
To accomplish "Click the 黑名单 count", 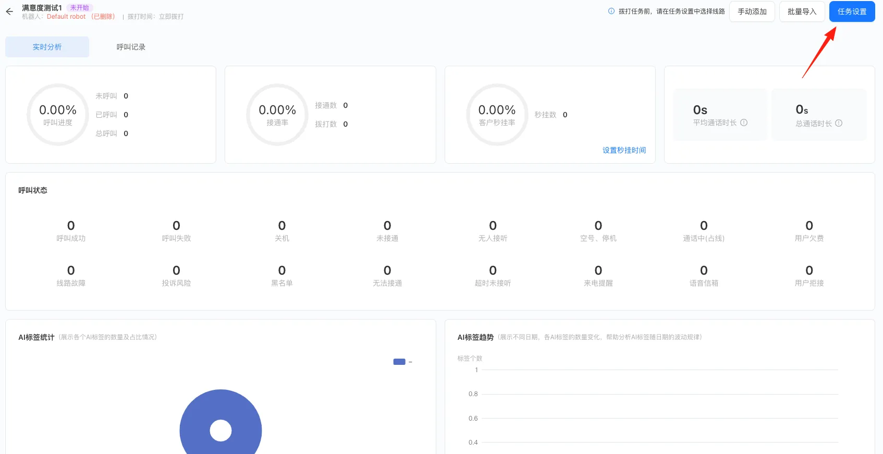I will click(x=281, y=271).
